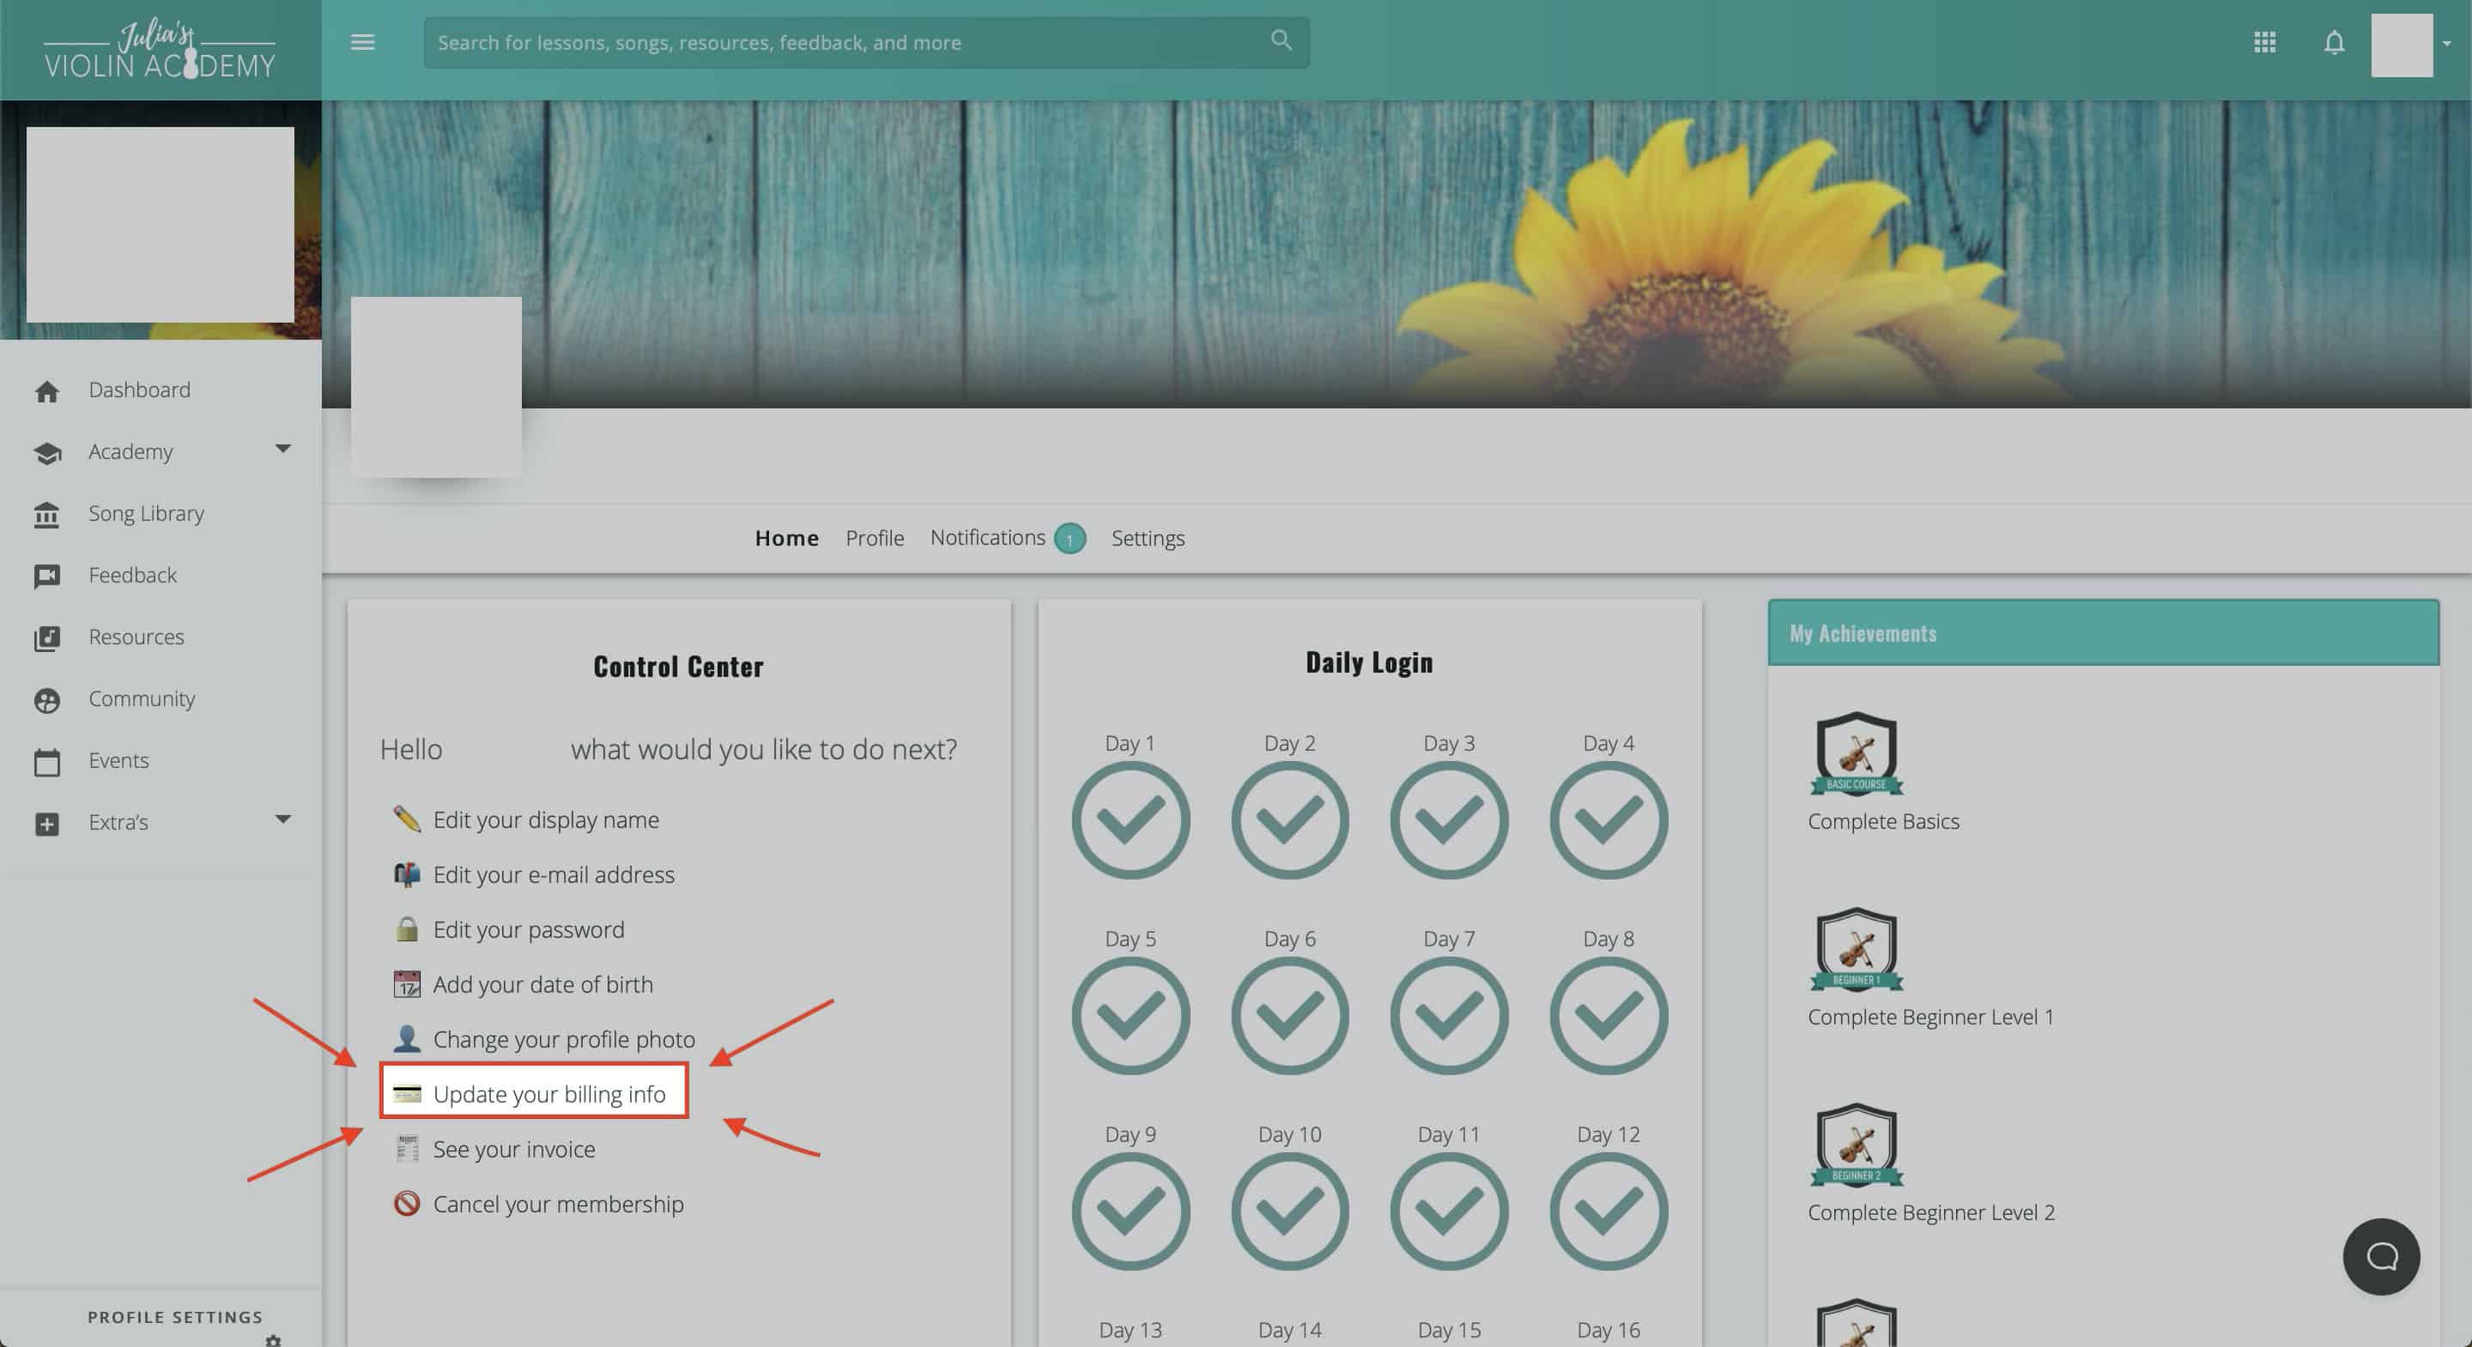The image size is (2472, 1347).
Task: Click the hamburger menu icon
Action: click(361, 42)
